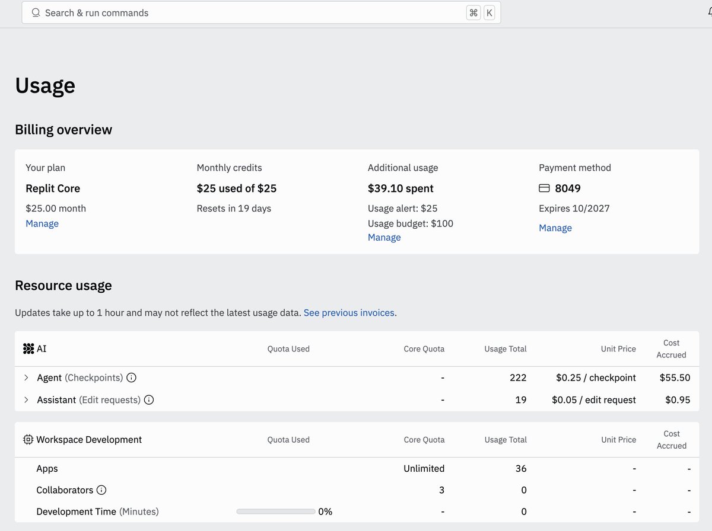This screenshot has height=531, width=712.
Task: Click the K shortcut key badge
Action: tap(490, 12)
